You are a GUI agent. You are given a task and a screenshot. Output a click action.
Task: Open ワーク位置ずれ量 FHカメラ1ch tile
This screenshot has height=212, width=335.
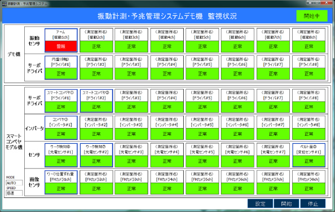click(61, 182)
